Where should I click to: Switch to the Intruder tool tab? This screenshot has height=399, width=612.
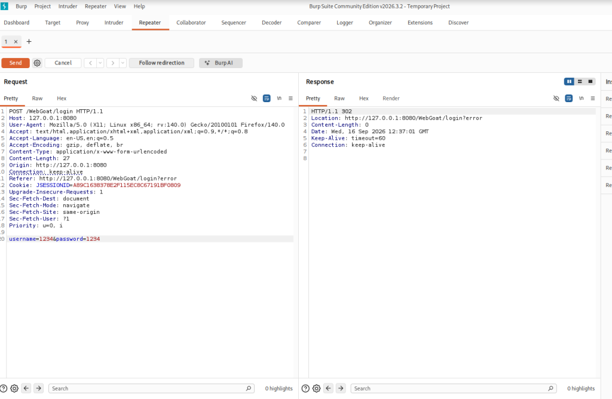click(114, 23)
